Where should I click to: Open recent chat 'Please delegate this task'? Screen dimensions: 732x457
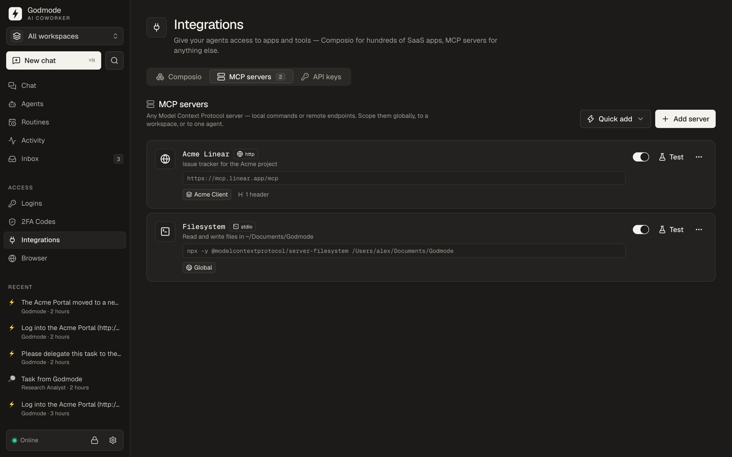[65, 358]
